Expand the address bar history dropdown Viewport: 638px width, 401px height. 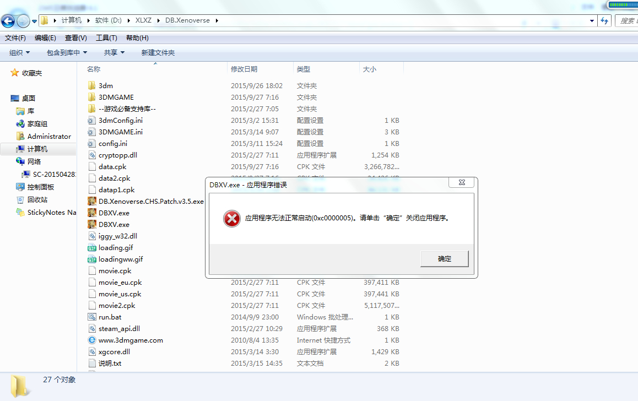(x=592, y=21)
